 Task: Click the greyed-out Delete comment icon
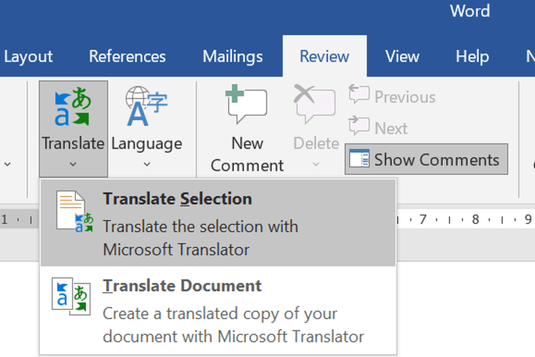(315, 104)
